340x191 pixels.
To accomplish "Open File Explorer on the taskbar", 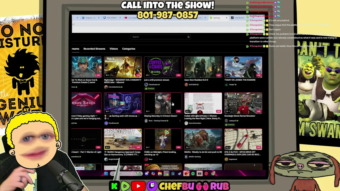I will [x=160, y=174].
